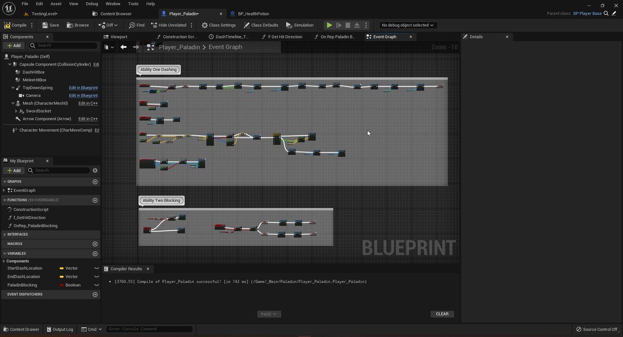Click the Browse toolbar button
Viewport: 623px width, 337px height.
[77, 25]
